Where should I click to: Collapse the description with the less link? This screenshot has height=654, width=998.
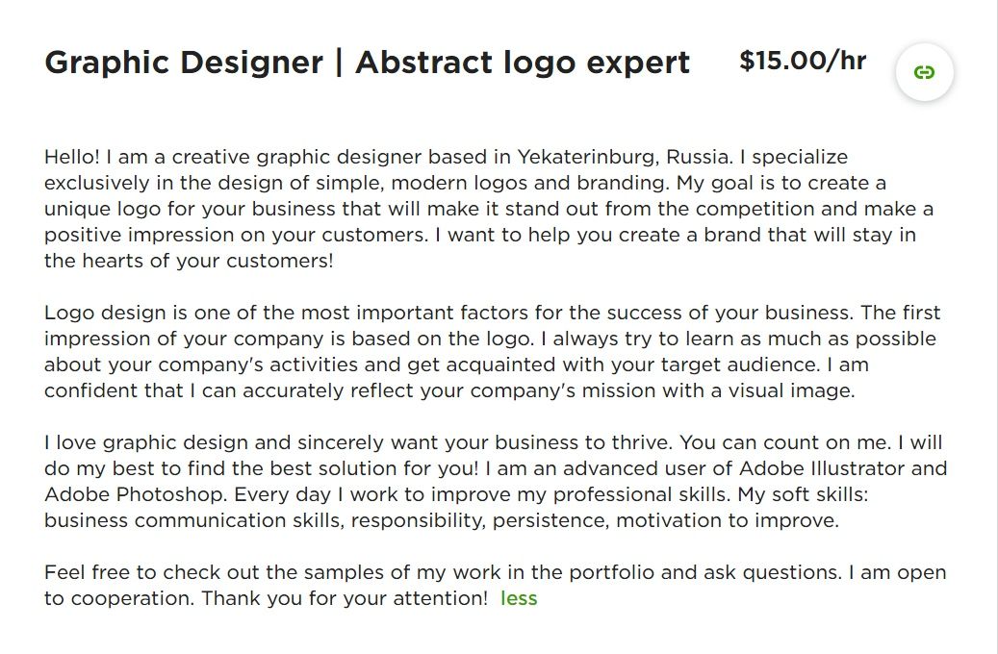click(519, 598)
